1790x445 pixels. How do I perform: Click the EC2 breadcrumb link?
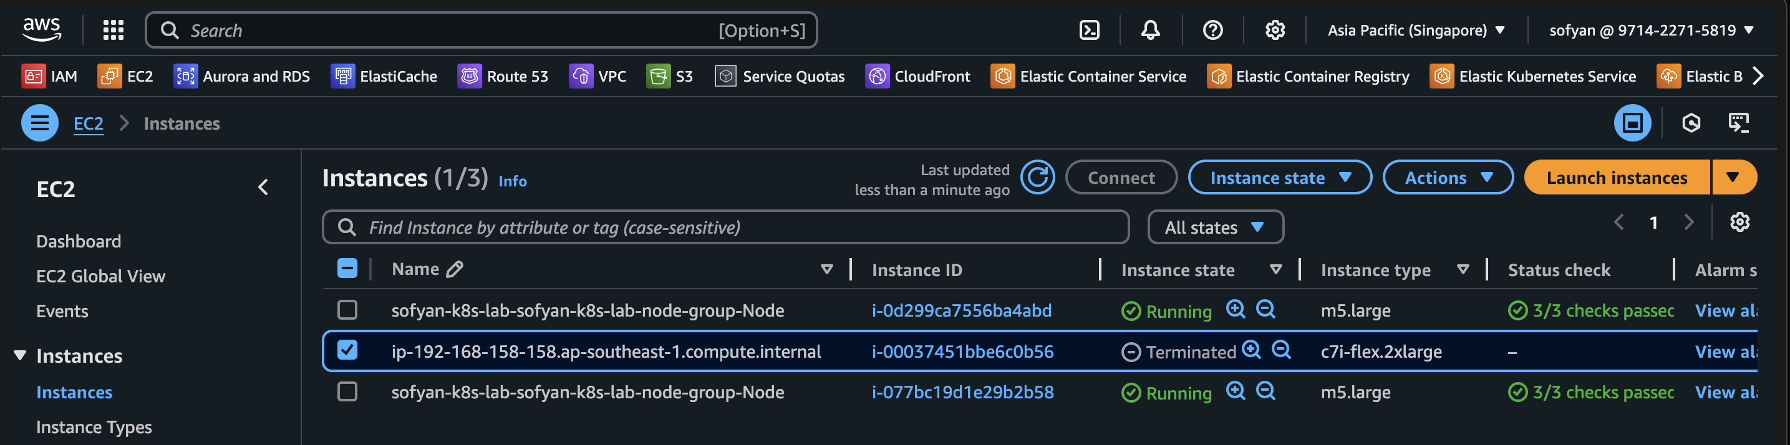click(88, 123)
